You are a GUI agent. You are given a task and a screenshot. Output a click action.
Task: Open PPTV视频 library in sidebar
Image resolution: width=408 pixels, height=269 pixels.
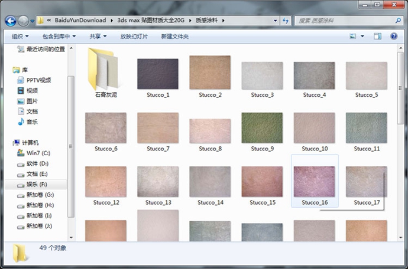(34, 80)
